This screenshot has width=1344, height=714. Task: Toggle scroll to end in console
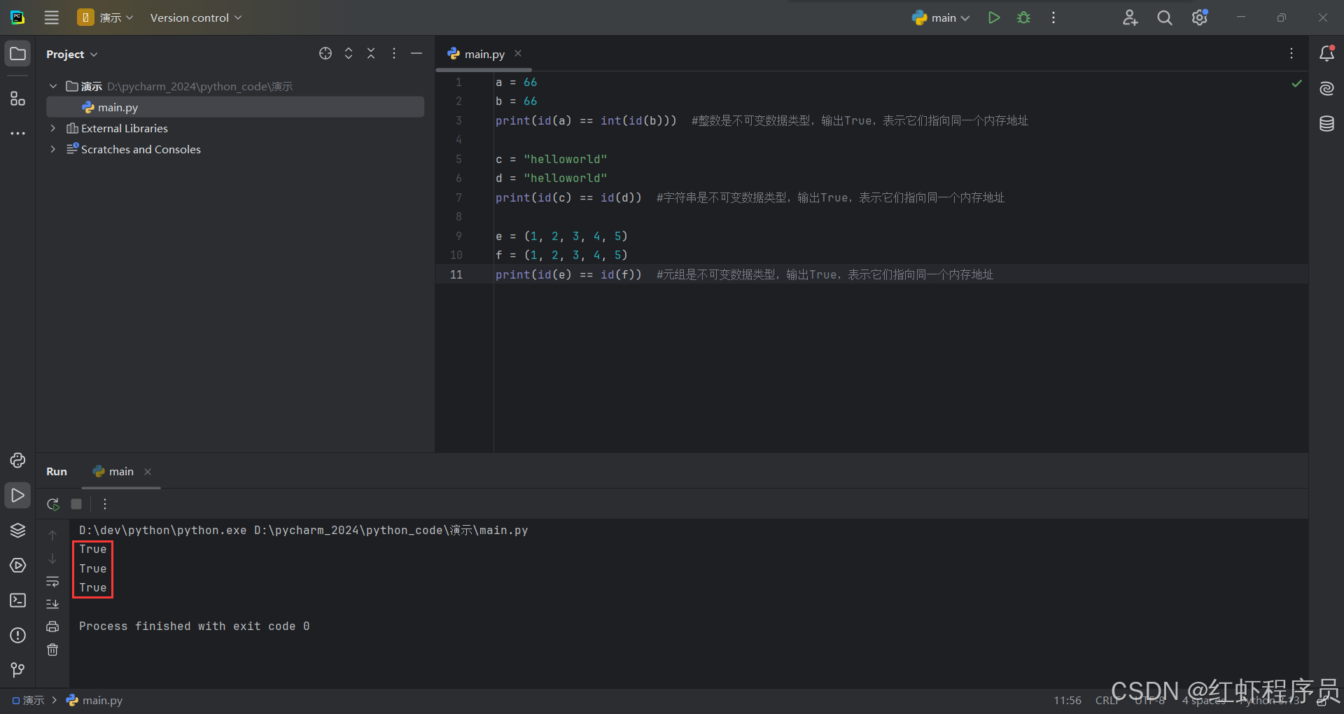click(x=52, y=603)
